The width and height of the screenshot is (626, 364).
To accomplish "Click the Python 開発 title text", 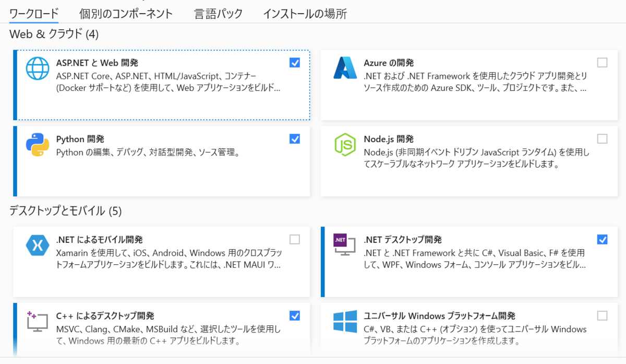I will 80,139.
